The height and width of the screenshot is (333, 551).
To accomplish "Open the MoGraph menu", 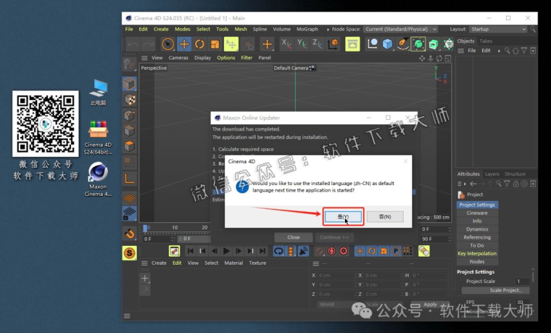I will pyautogui.click(x=308, y=29).
